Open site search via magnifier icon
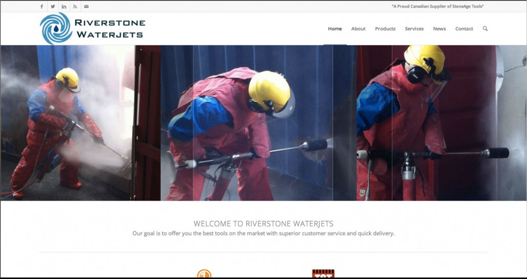This screenshot has width=527, height=279. pos(485,29)
